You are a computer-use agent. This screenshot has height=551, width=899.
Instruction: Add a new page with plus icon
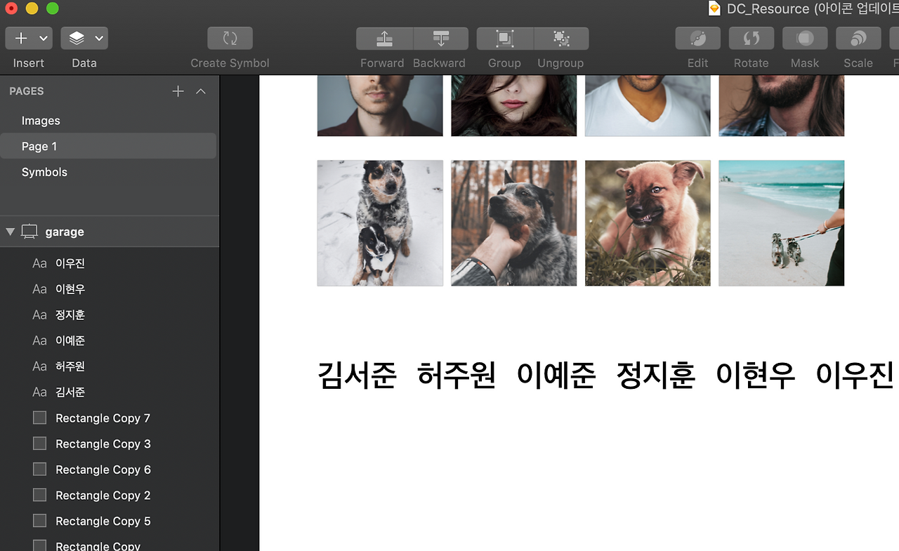[178, 91]
